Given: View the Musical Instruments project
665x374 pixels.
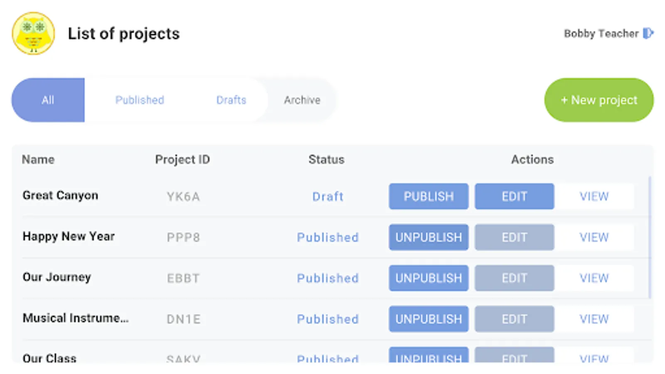Looking at the screenshot, I should pos(594,319).
